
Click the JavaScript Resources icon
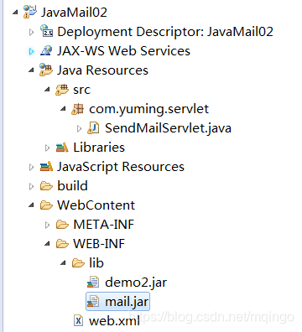point(46,167)
